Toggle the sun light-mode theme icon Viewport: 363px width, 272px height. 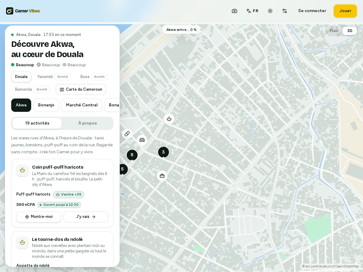tap(270, 11)
